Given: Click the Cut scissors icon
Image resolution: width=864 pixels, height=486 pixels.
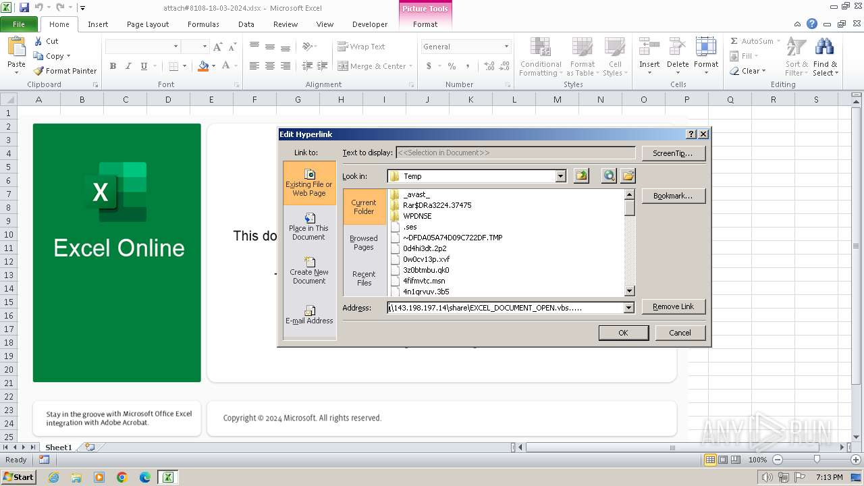Looking at the screenshot, I should coord(38,41).
